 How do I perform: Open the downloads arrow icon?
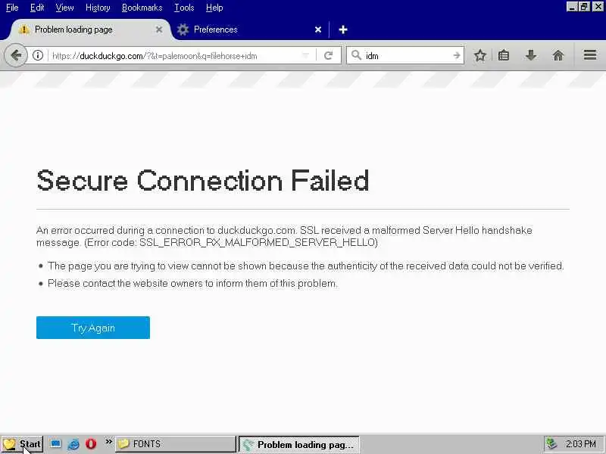point(531,55)
